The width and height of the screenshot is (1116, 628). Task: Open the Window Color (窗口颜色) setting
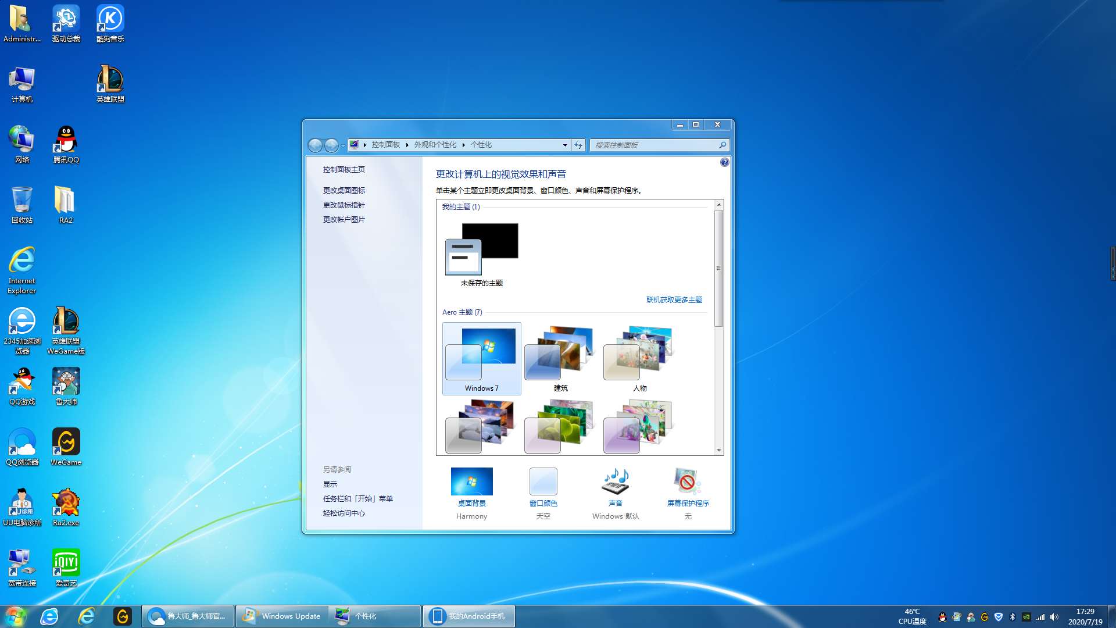(x=543, y=482)
